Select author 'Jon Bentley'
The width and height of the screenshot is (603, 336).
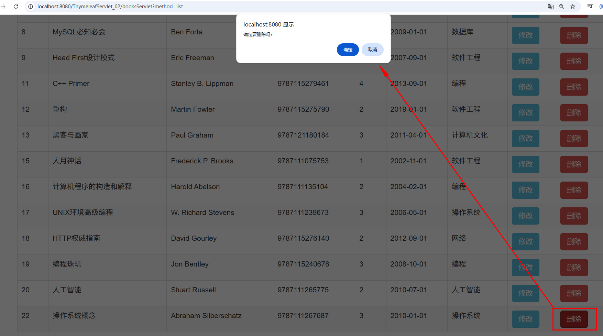190,264
